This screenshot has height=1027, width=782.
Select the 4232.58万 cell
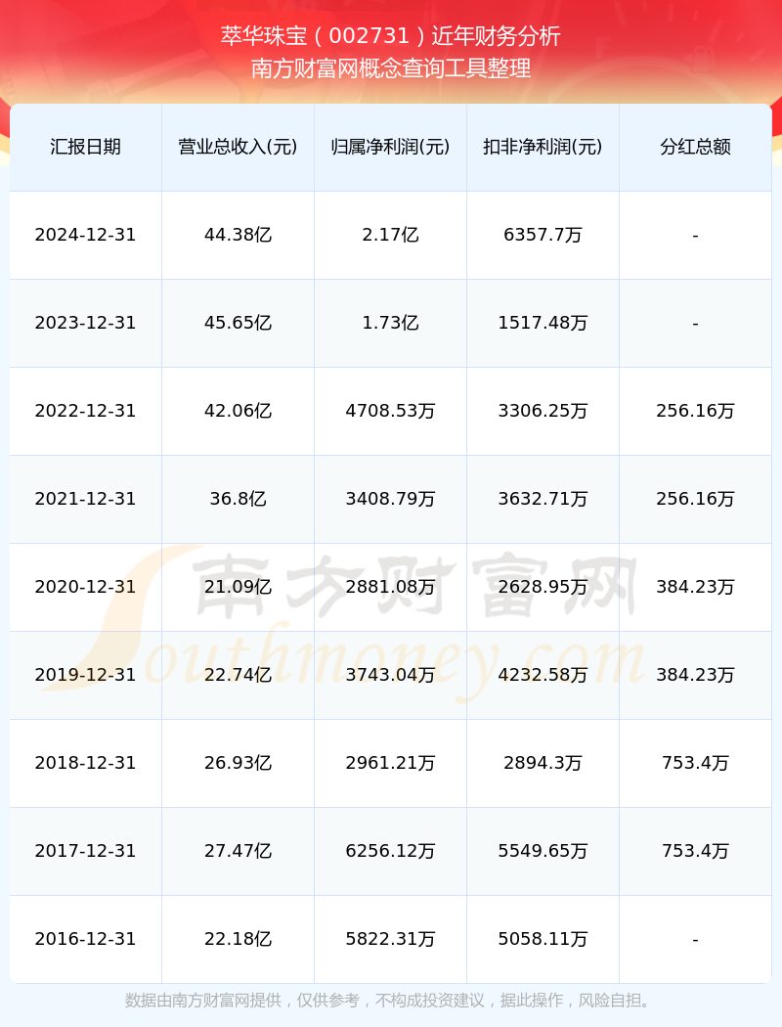coord(543,675)
